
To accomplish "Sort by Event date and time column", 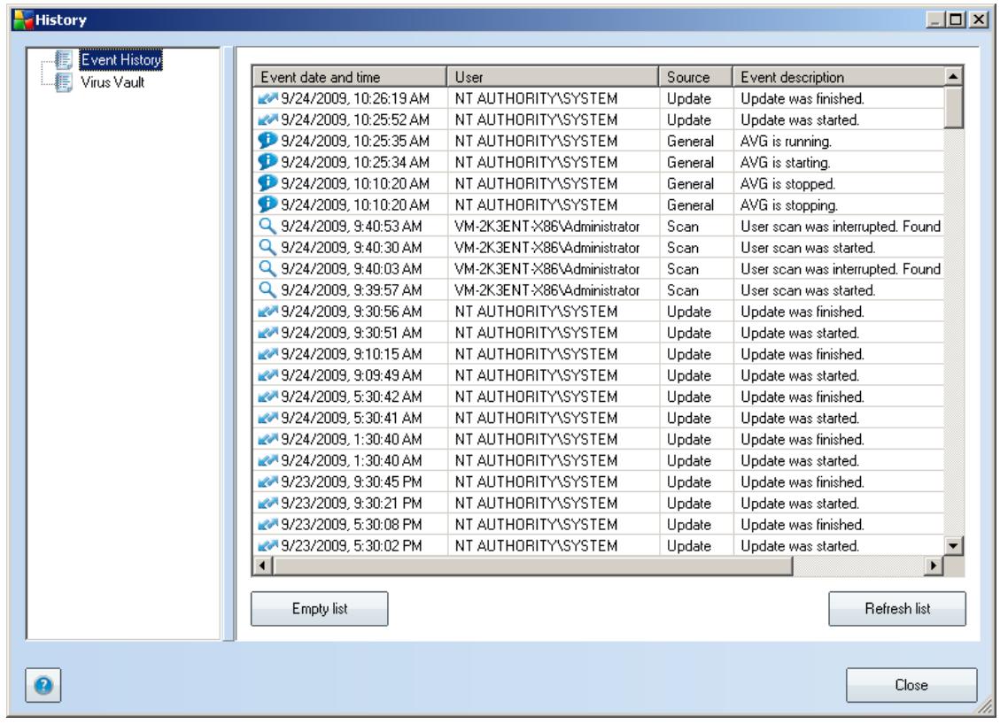I will [350, 77].
